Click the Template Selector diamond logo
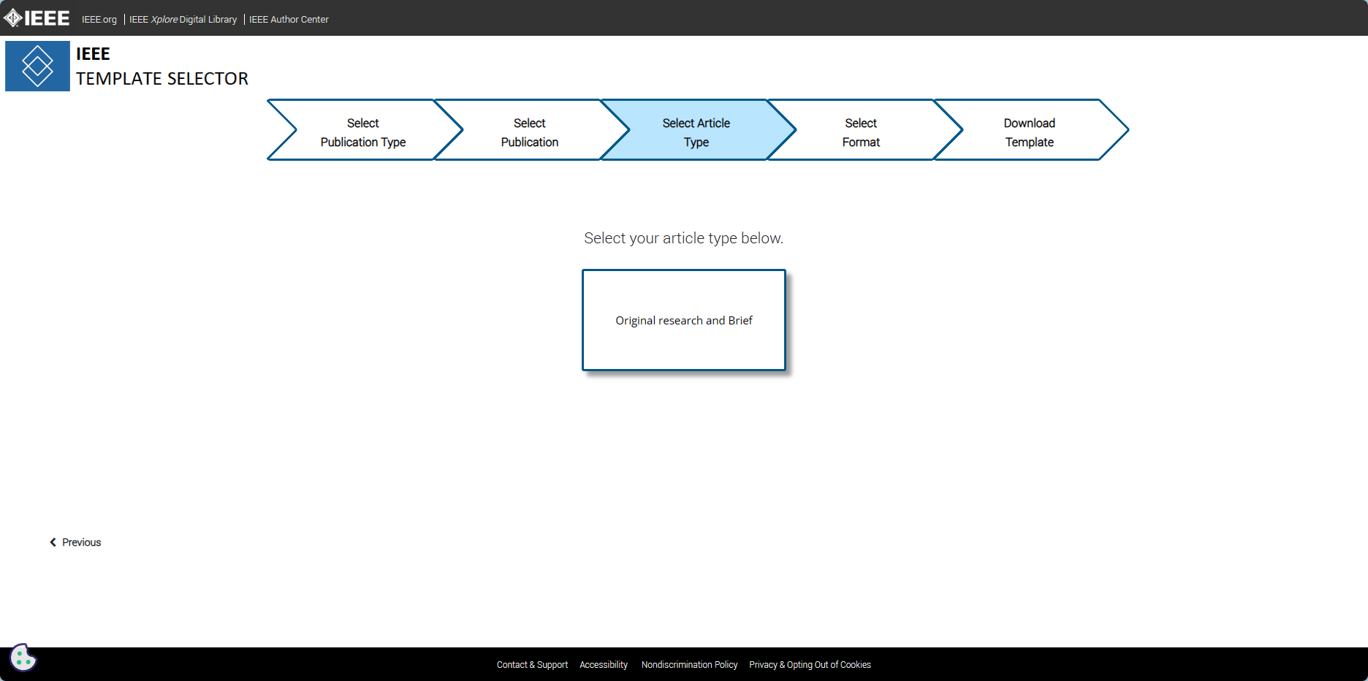This screenshot has width=1368, height=681. point(37,66)
